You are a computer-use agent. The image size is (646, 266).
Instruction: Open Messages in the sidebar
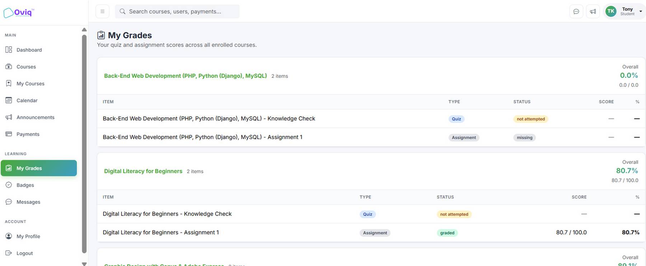pos(39,202)
